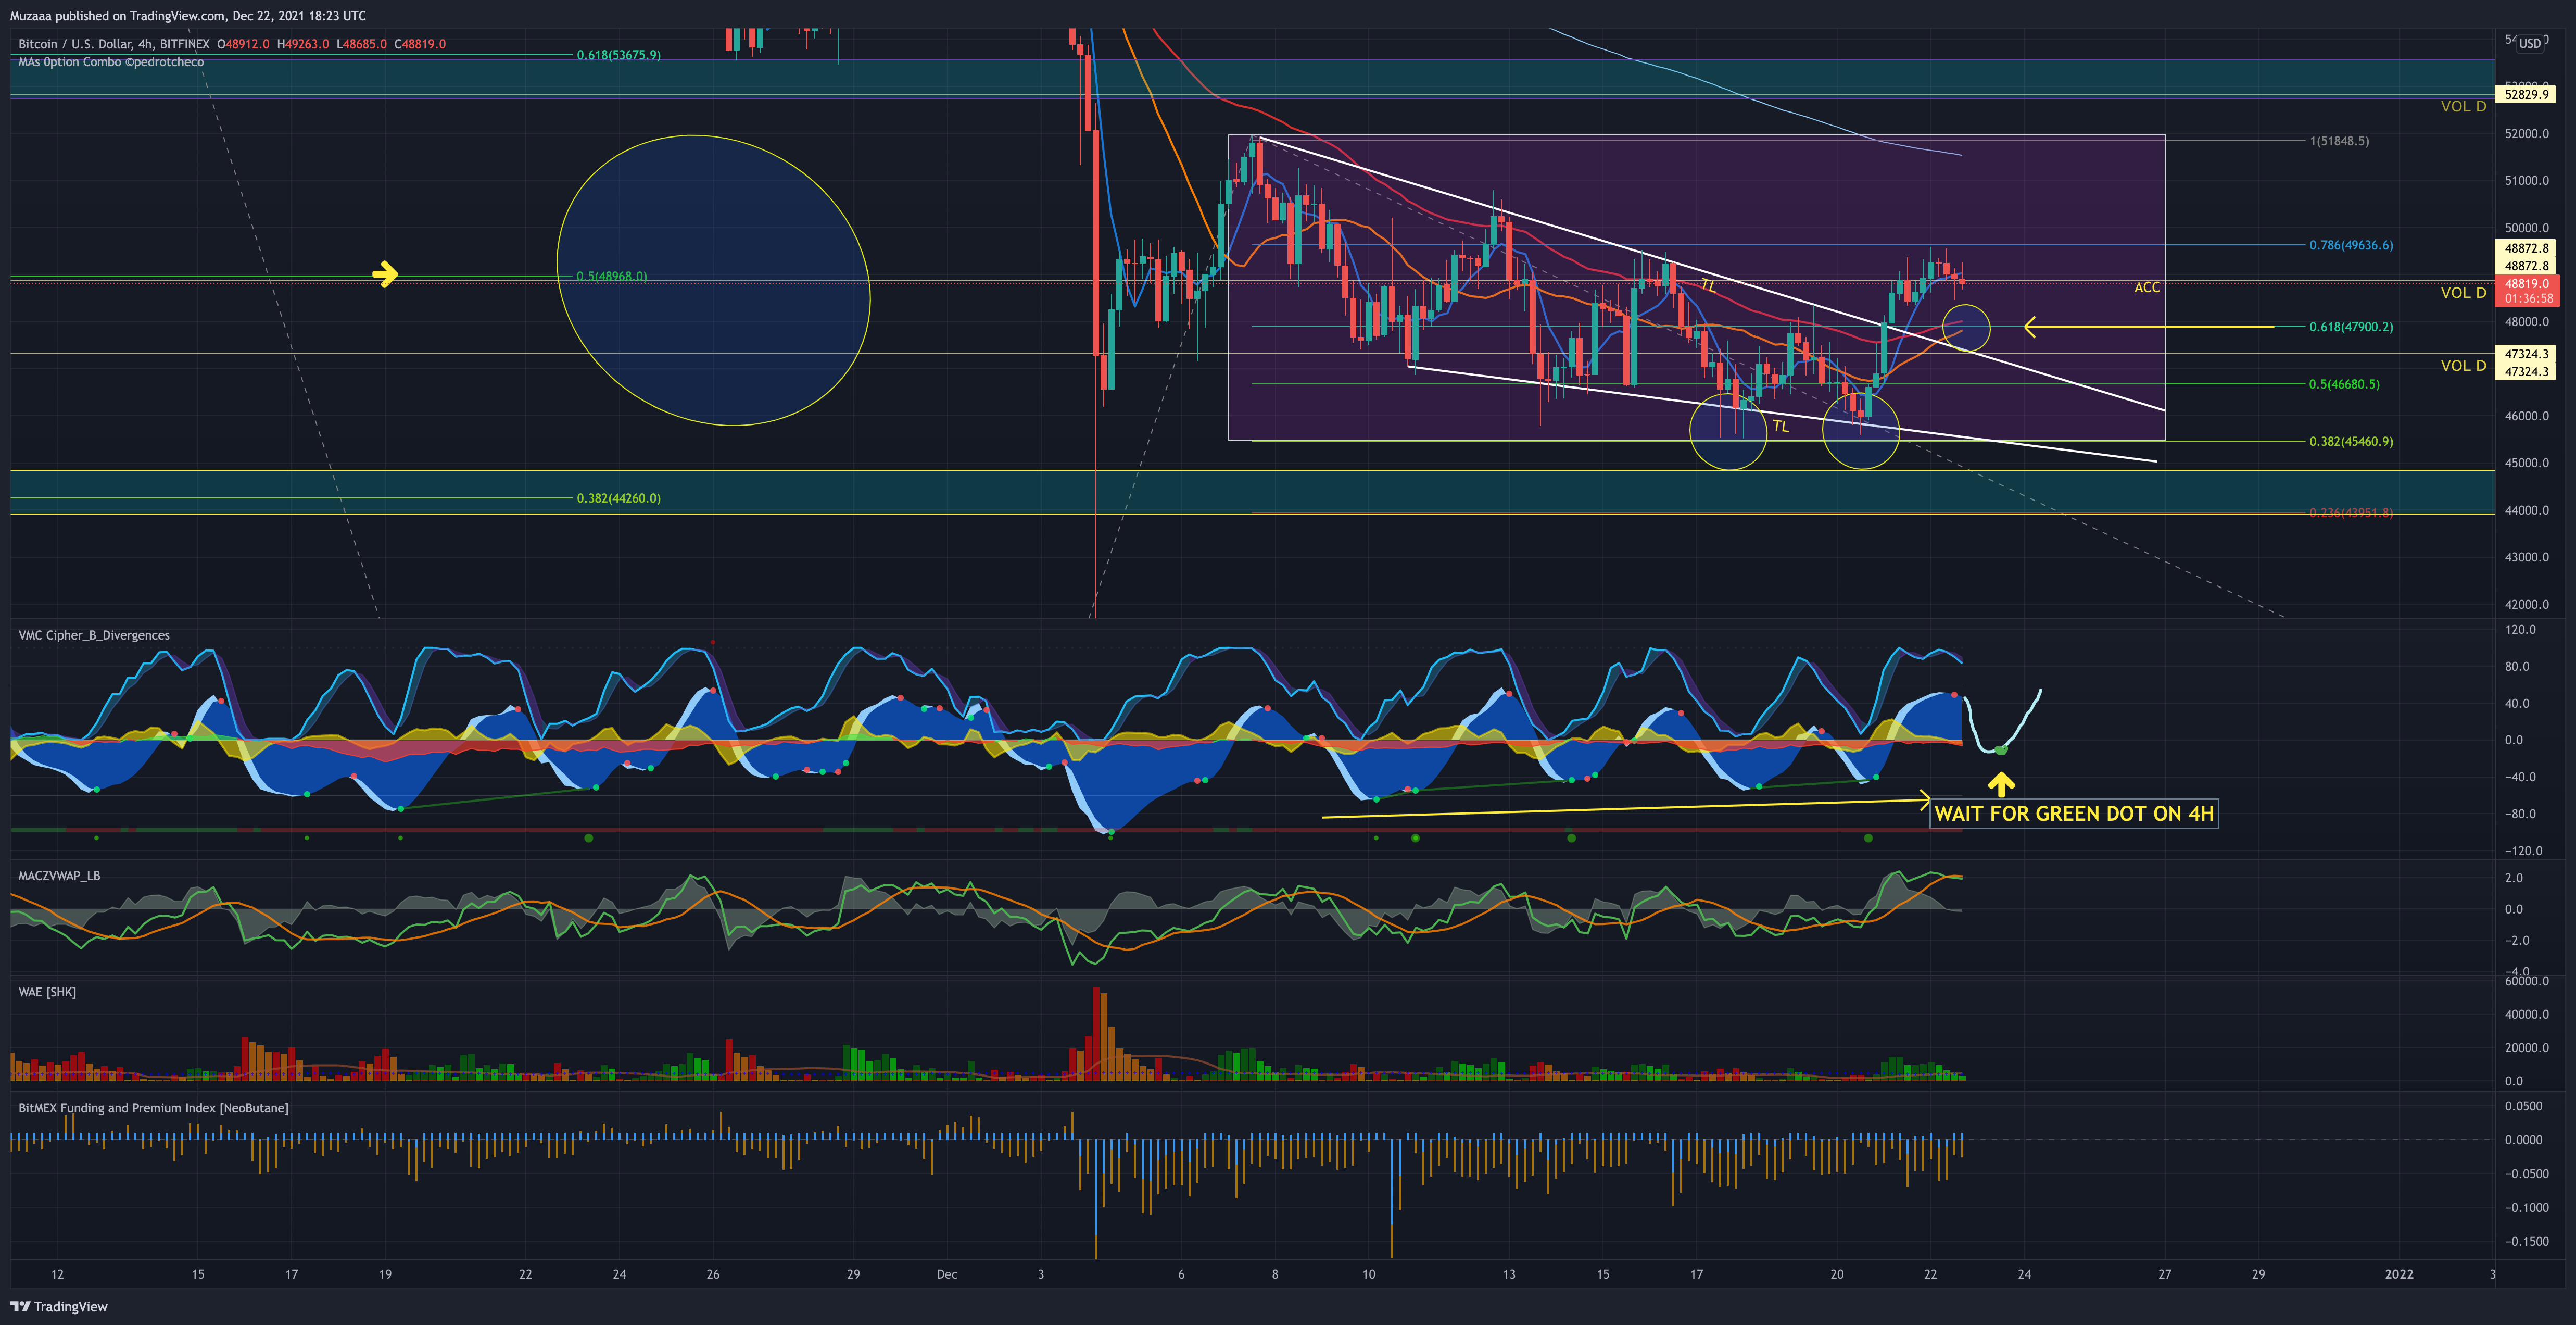This screenshot has width=2576, height=1325.
Task: Click the red current price label 48819.0
Action: pos(2526,284)
